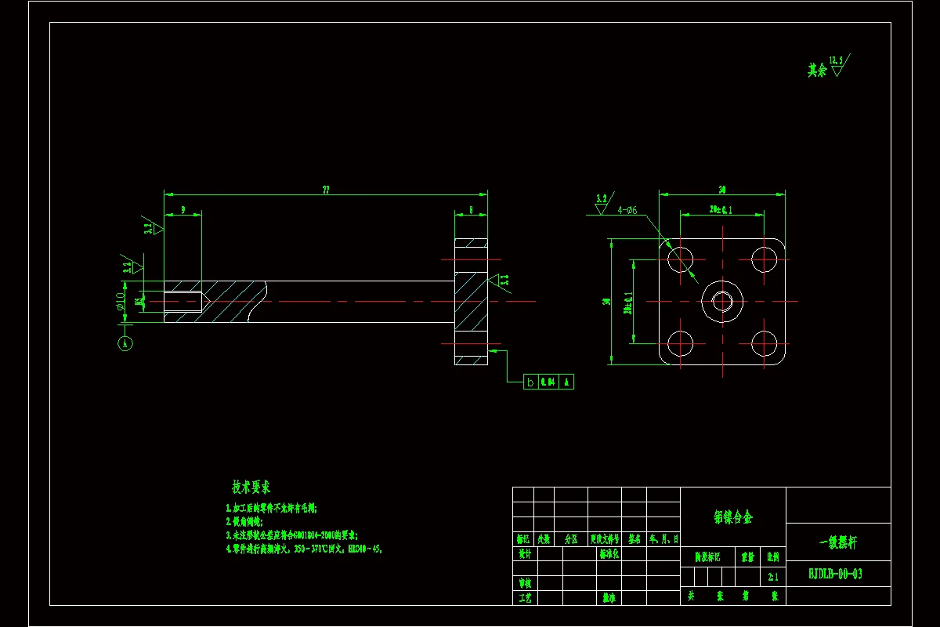Click the 标准化 title block cell
The width and height of the screenshot is (940, 627).
click(609, 553)
